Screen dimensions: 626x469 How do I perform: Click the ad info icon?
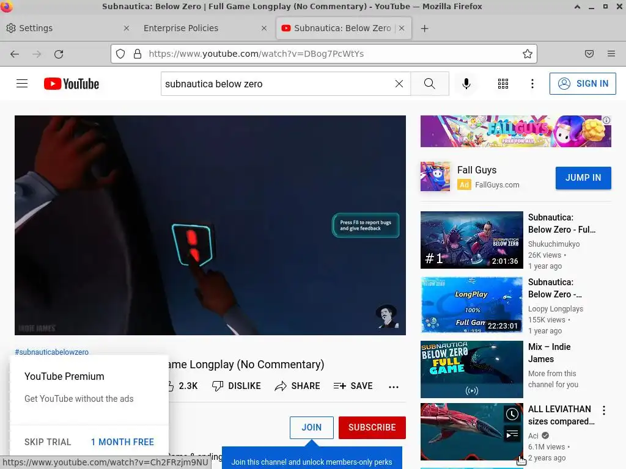(606, 120)
